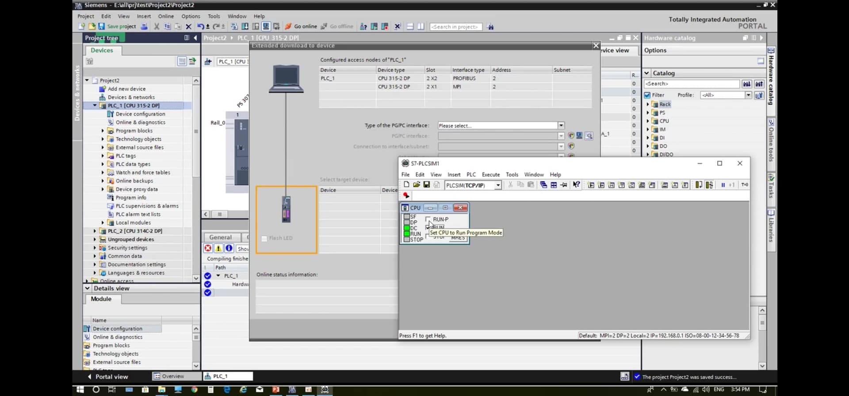Open the PLC menu in S7-PLCSIM
The width and height of the screenshot is (849, 396).
[x=471, y=174]
